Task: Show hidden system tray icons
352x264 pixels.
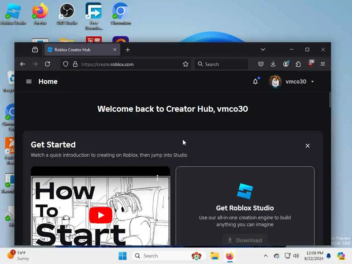Action: click(266, 256)
